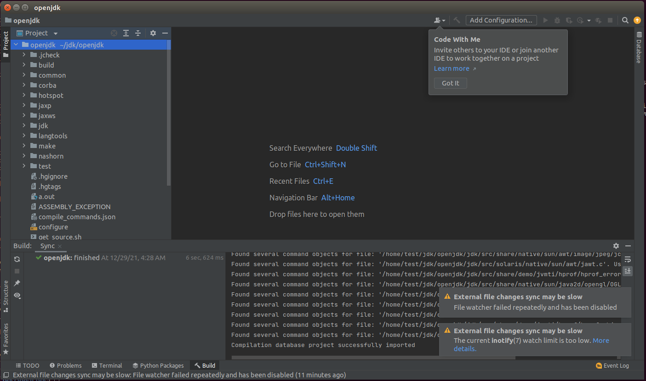Click the Rerun sync refresh icon
Screen dimensions: 646x381
[17, 259]
